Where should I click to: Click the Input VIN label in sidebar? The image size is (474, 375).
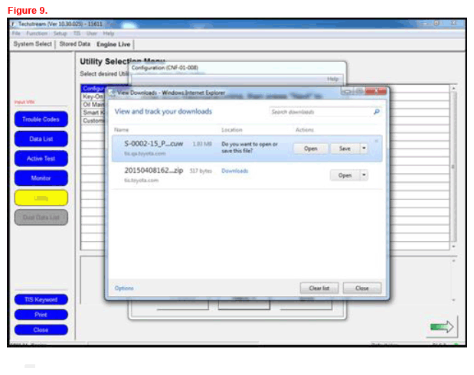pyautogui.click(x=25, y=102)
